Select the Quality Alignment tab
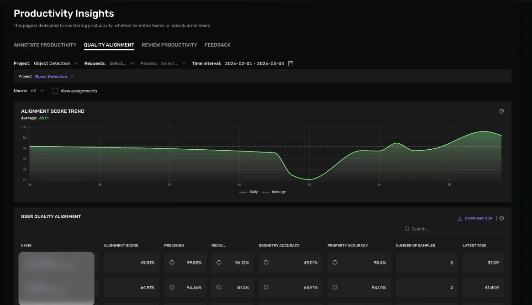 coord(109,45)
